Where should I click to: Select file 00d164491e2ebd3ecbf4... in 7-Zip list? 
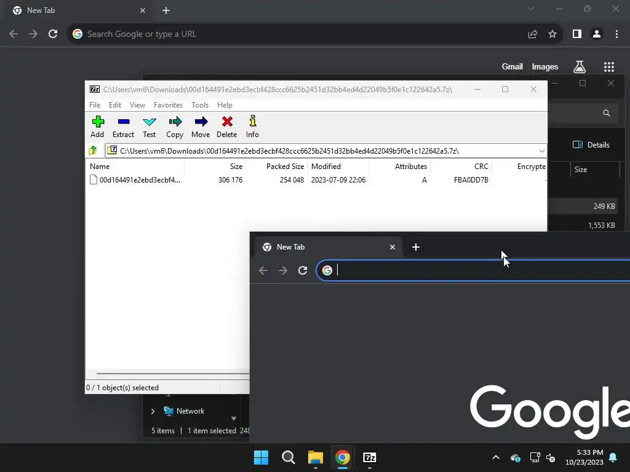[135, 180]
